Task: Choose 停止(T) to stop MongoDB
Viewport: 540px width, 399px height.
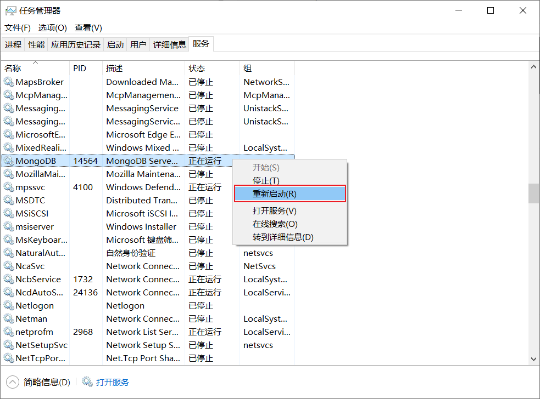Action: [266, 180]
